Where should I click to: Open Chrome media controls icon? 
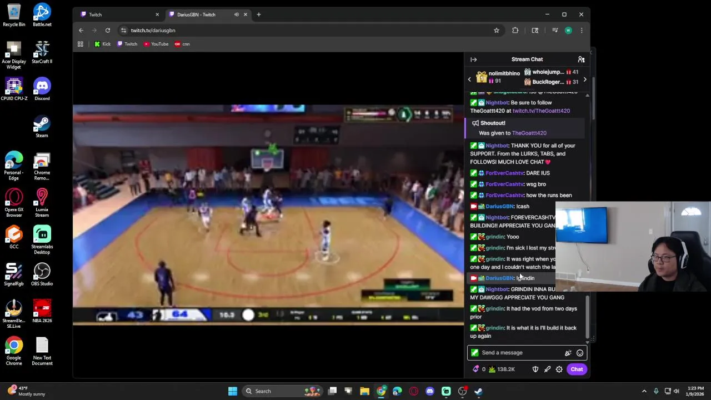pyautogui.click(x=554, y=31)
